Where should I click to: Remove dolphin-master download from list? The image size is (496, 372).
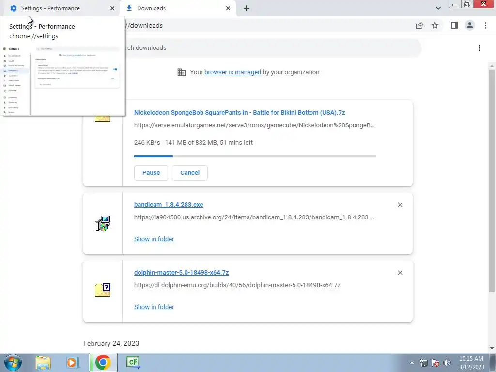pyautogui.click(x=400, y=273)
